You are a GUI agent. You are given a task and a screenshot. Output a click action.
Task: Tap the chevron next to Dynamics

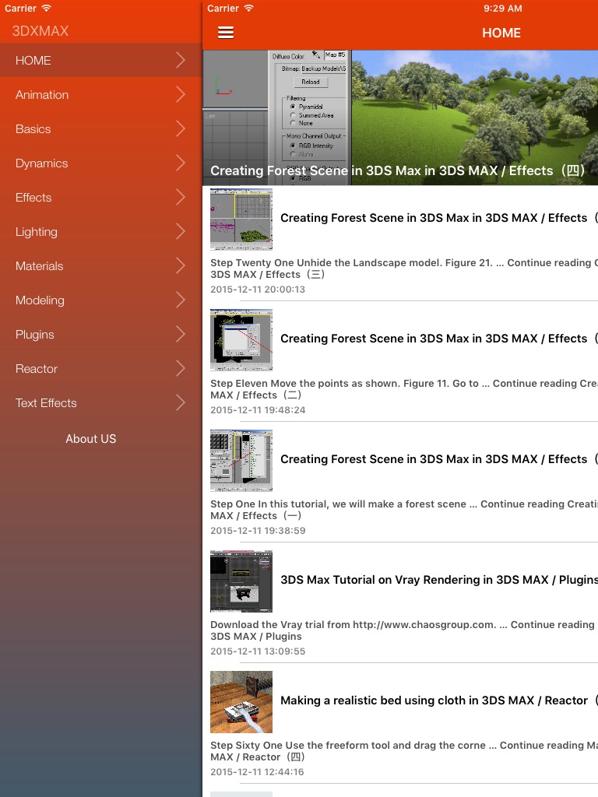(181, 163)
